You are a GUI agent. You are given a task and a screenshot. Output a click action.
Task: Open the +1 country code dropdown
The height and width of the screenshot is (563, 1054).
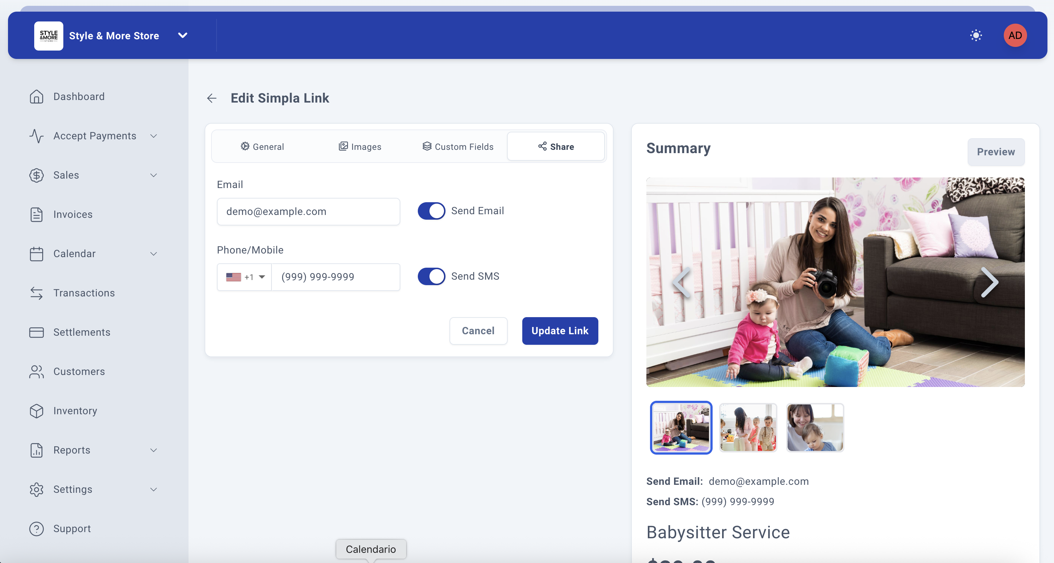[245, 277]
